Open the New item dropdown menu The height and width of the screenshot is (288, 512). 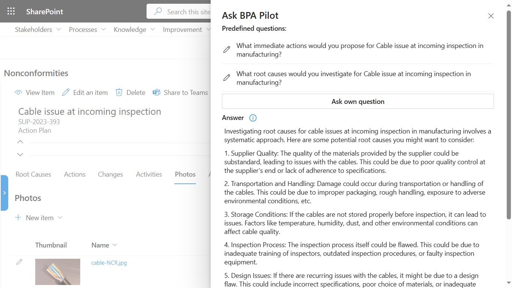(60, 218)
